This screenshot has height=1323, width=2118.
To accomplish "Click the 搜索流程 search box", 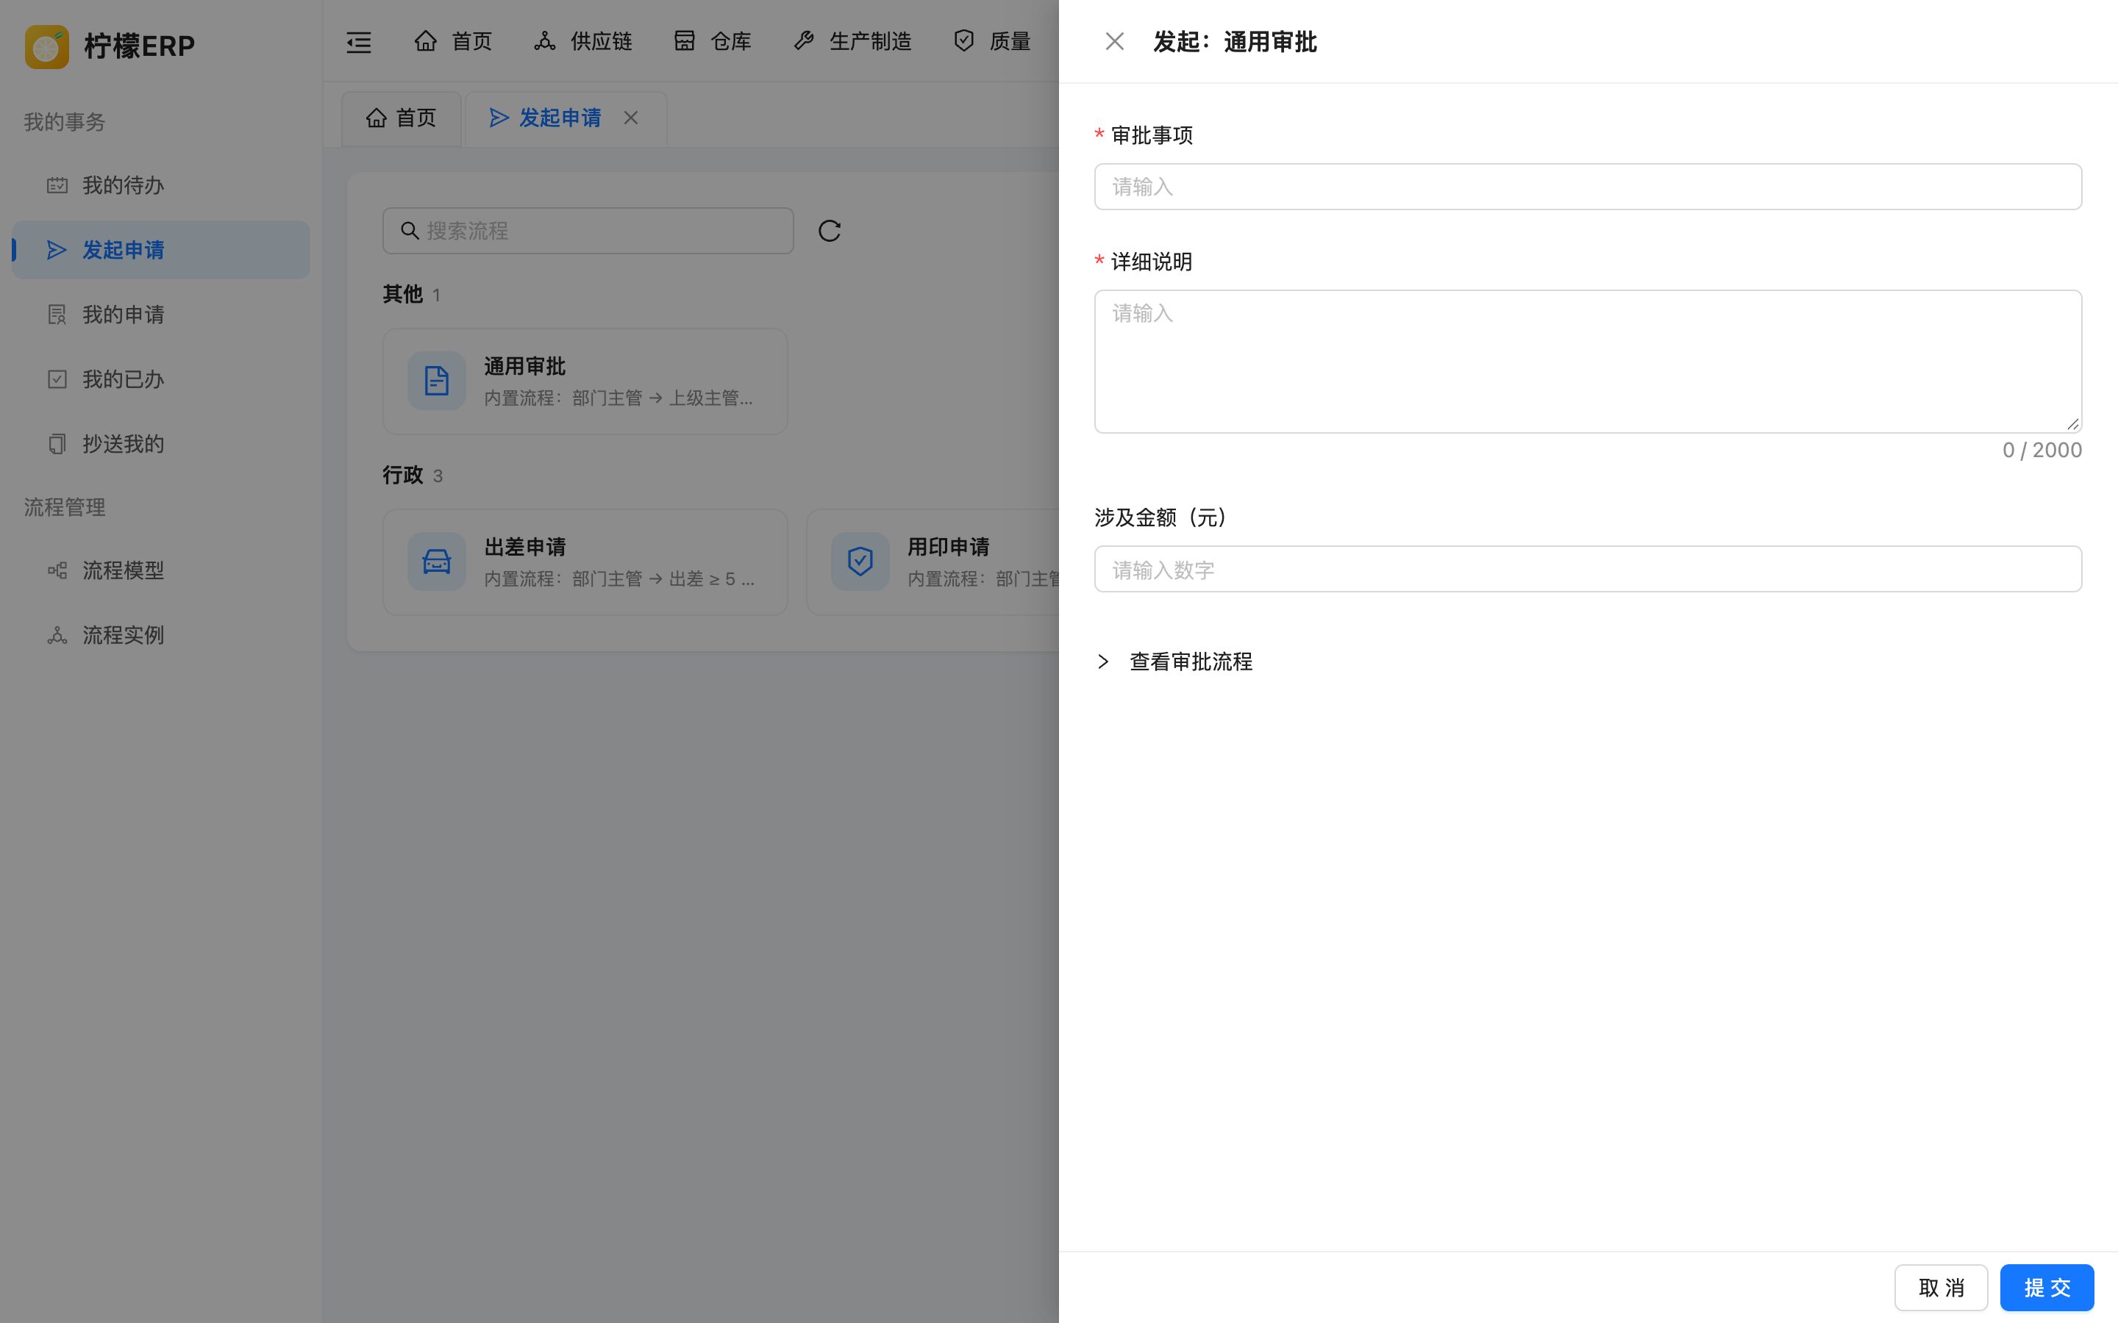I will [588, 231].
